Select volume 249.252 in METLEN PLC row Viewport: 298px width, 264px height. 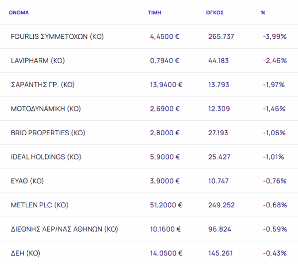coord(222,205)
